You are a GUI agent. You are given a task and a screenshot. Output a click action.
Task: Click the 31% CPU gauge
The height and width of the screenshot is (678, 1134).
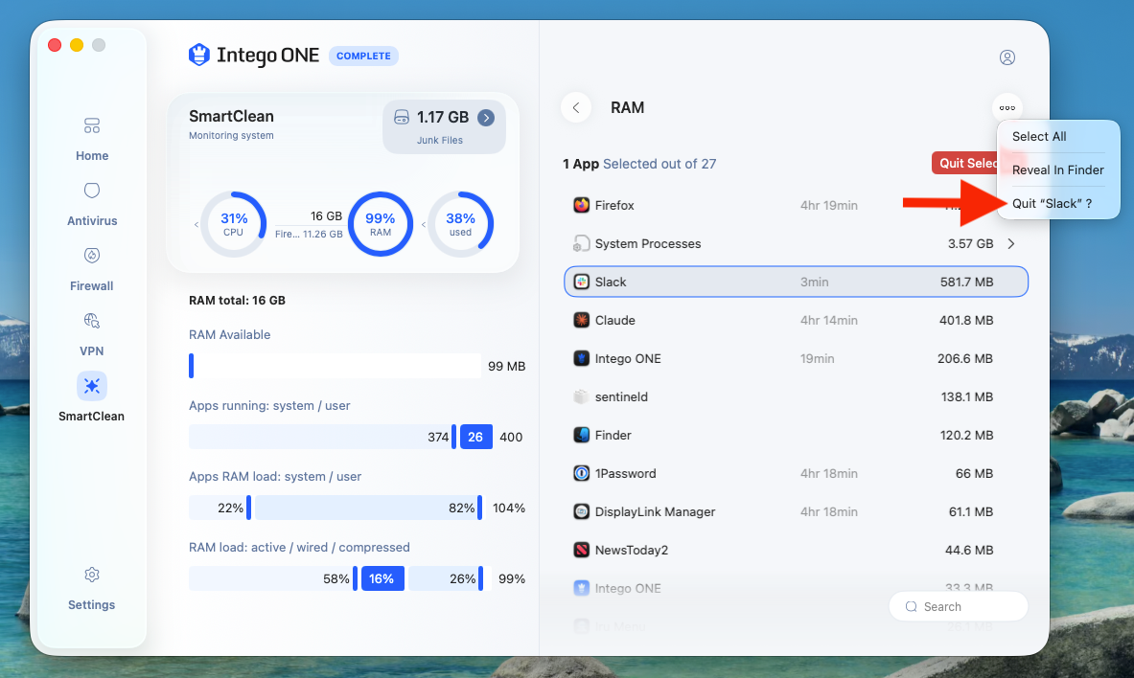pyautogui.click(x=234, y=224)
